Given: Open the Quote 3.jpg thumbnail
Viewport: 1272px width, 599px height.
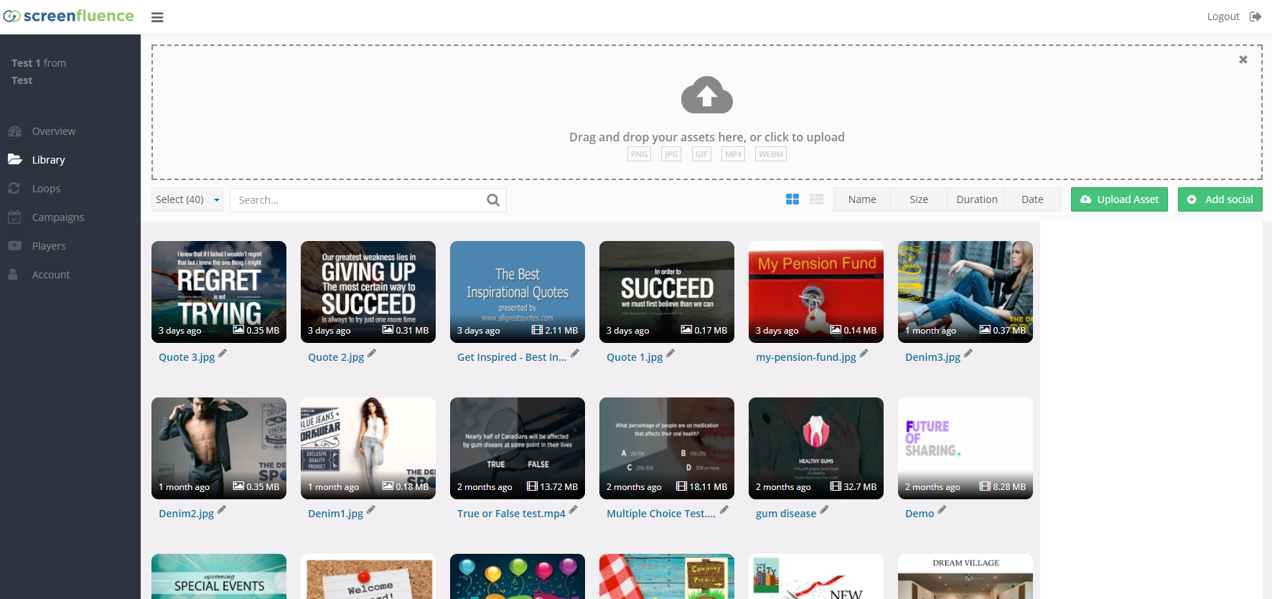Looking at the screenshot, I should [219, 292].
